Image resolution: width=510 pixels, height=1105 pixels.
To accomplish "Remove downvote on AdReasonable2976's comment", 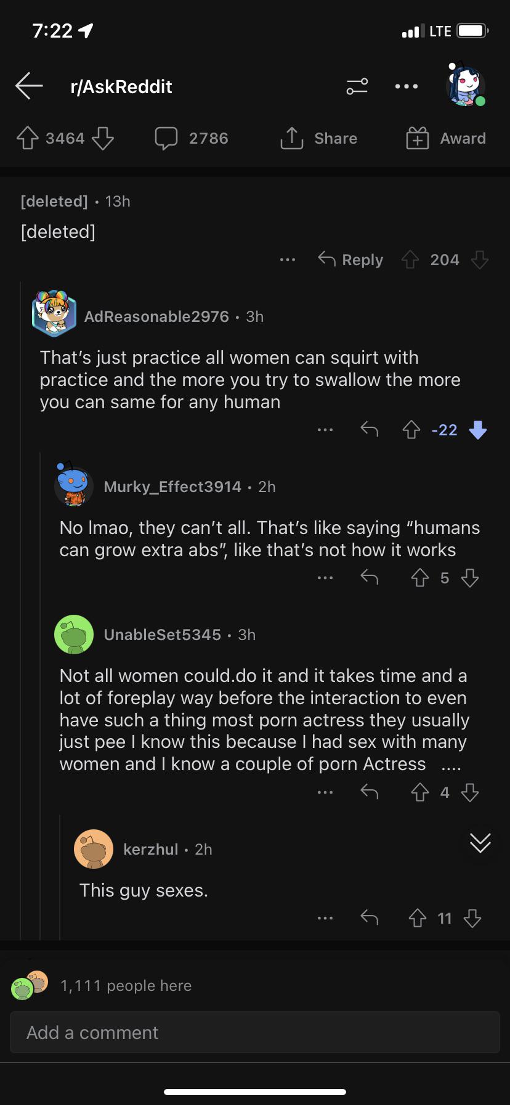I will (x=478, y=430).
